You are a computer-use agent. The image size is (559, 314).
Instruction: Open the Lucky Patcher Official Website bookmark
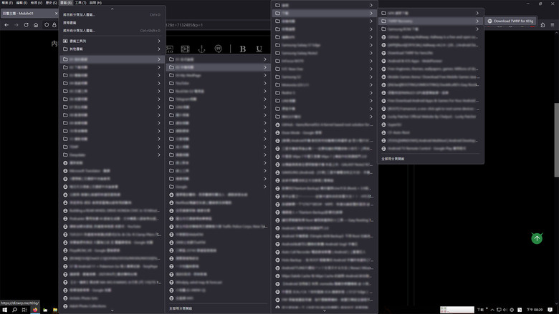[x=431, y=117]
